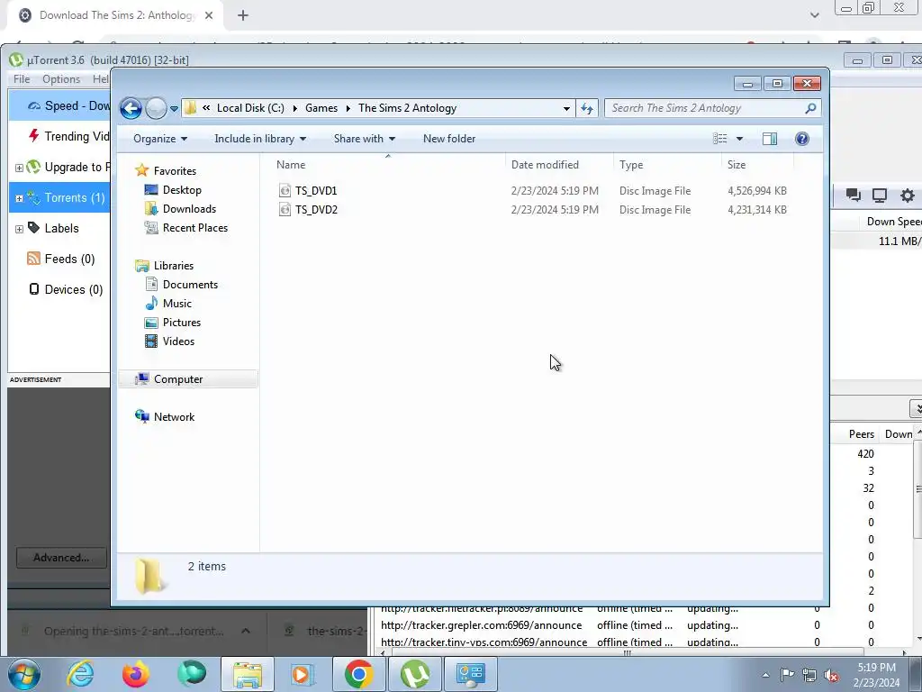922x692 pixels.
Task: Select the TS_DVD2 disc image file
Action: [316, 209]
